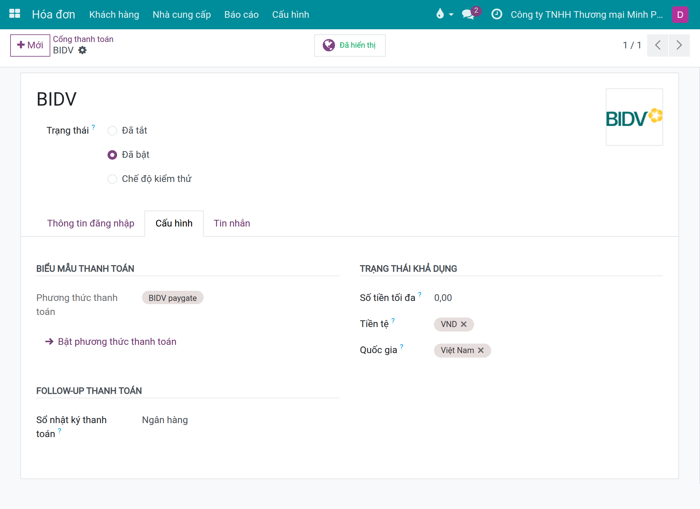Go to the next record arrow
This screenshot has width=700, height=509.
coord(679,45)
